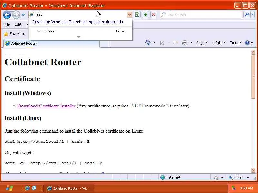
Task: Click the green Go arrow button
Action: 145,14
